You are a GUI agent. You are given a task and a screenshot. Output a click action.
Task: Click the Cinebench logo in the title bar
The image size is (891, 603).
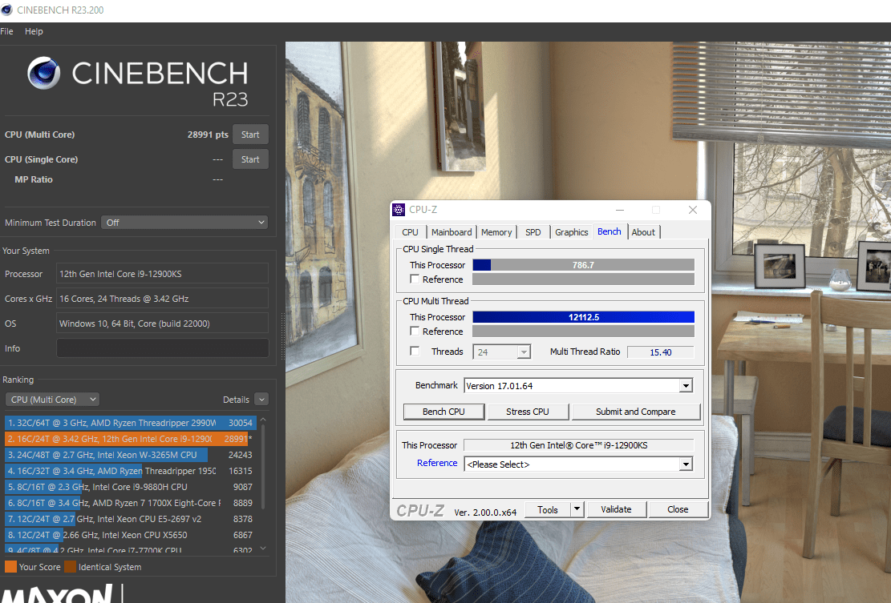click(x=7, y=10)
